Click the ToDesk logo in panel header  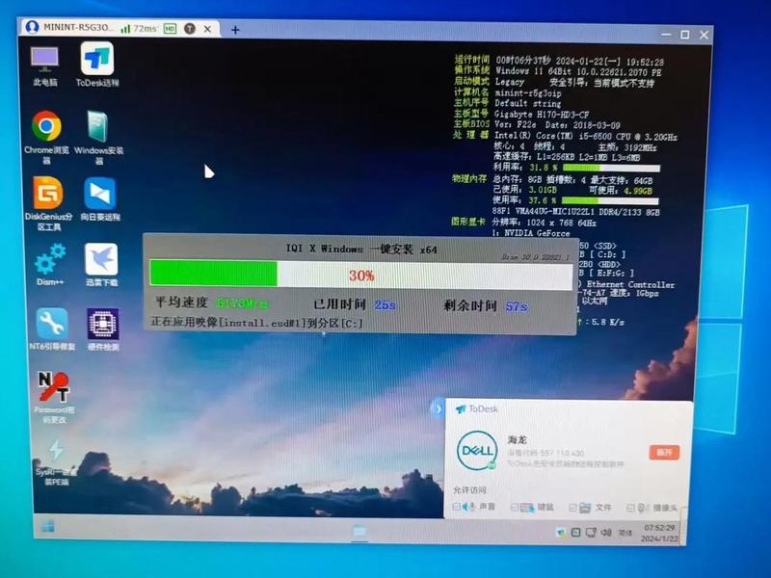(x=476, y=408)
